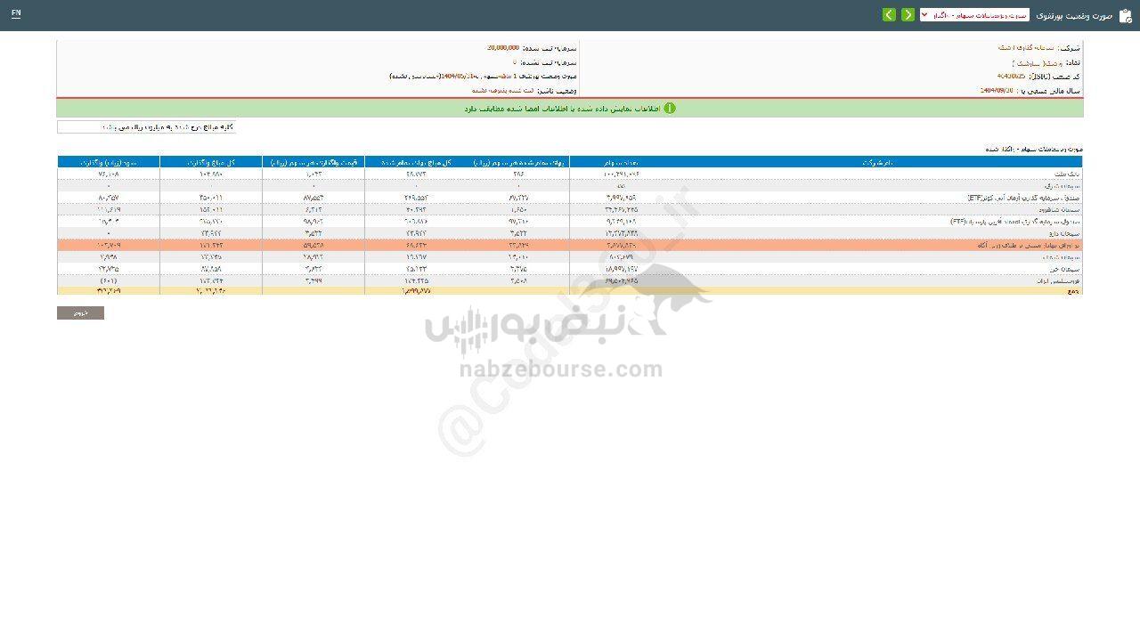Viewport: 1140px width, 641px height.
Task: Click the left green arrow navigation button
Action: (889, 15)
